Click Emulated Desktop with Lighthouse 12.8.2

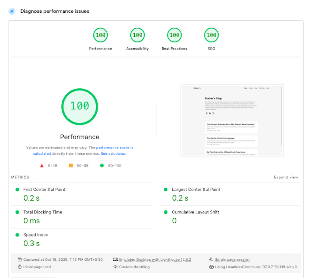[155, 259]
